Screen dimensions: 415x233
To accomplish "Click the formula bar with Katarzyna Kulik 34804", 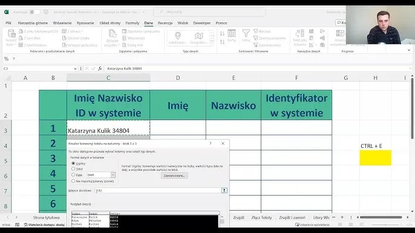I will (x=257, y=68).
